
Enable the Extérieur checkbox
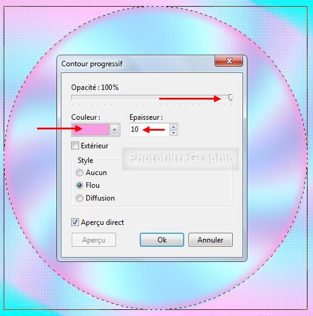click(x=75, y=146)
